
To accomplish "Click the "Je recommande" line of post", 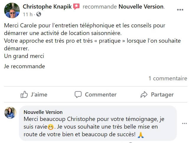I will click(25, 66).
